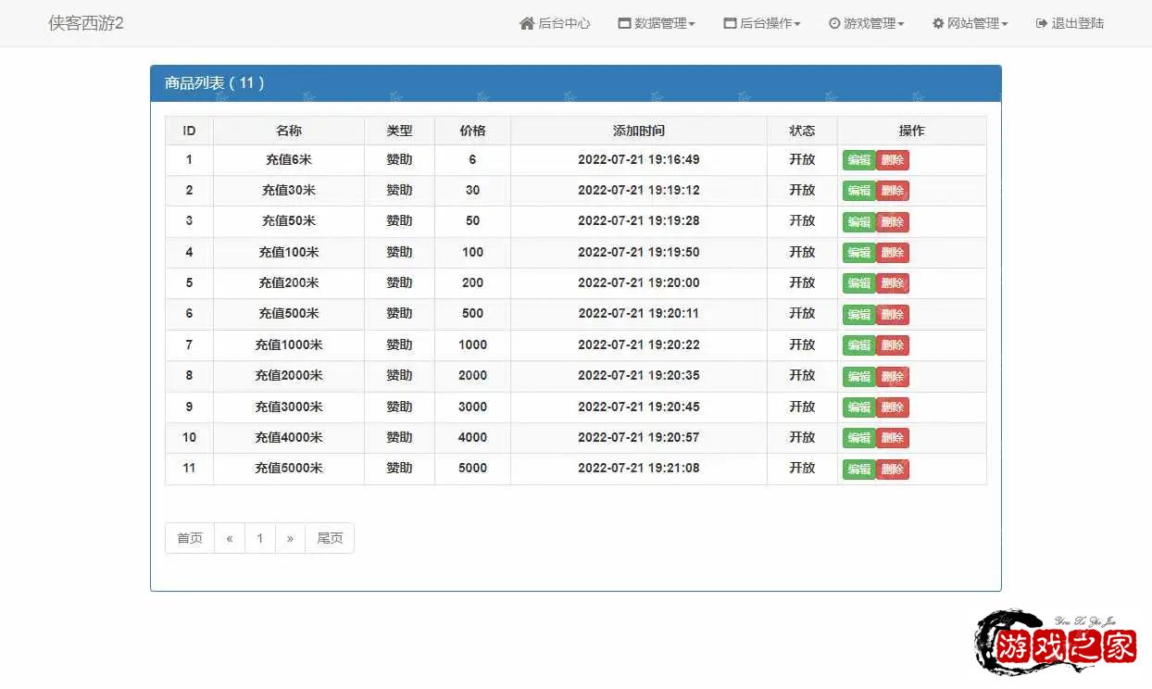Click 退出登陆 to log out
This screenshot has width=1152, height=689.
point(1070,23)
